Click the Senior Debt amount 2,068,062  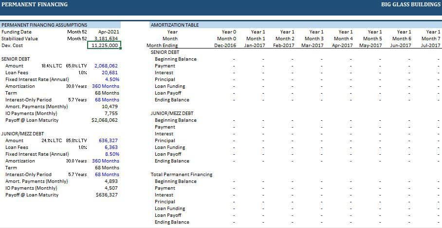coord(106,65)
